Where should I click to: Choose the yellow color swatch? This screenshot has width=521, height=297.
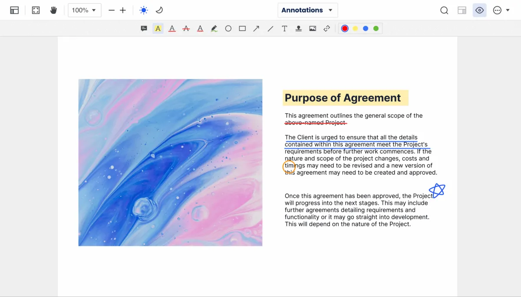355,29
